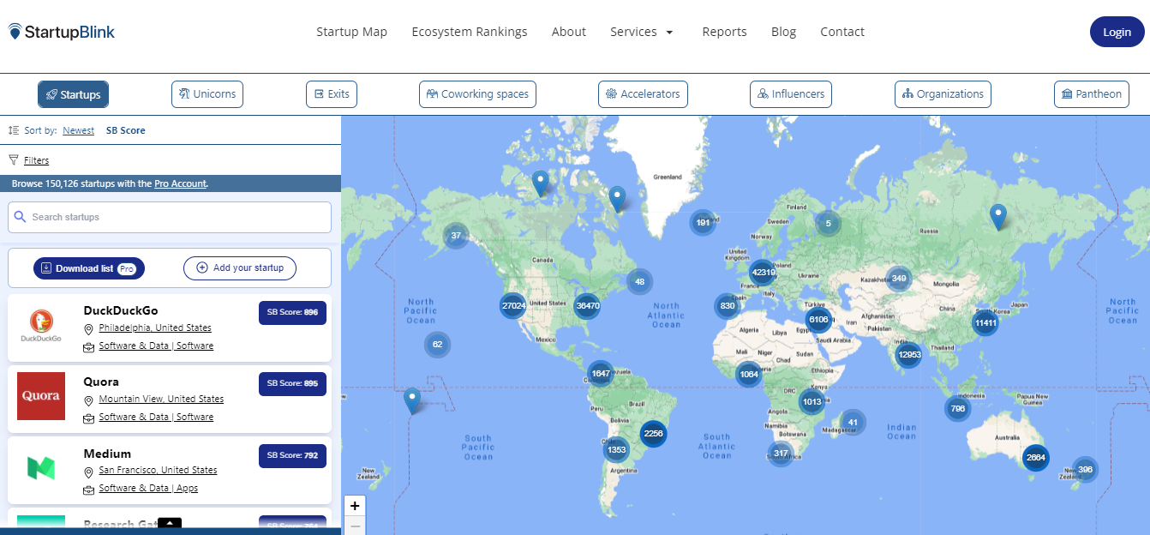Open the Contact page
The height and width of the screenshot is (535, 1150).
click(842, 32)
